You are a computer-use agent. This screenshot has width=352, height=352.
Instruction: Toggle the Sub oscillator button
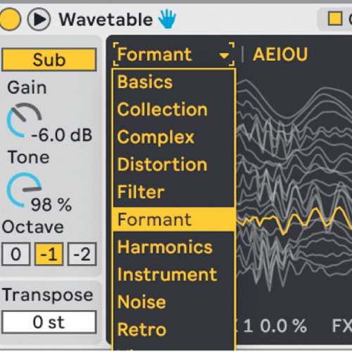tap(49, 60)
